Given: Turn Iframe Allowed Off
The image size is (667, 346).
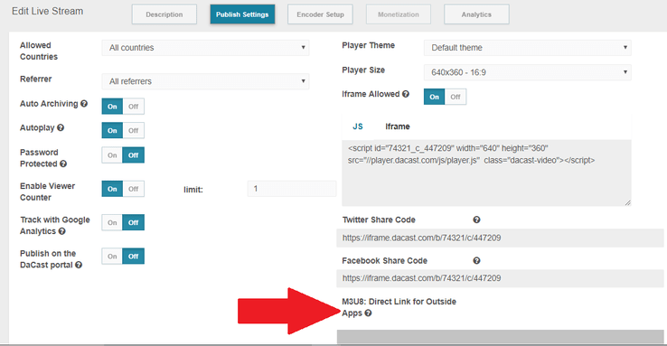Looking at the screenshot, I should click(456, 97).
